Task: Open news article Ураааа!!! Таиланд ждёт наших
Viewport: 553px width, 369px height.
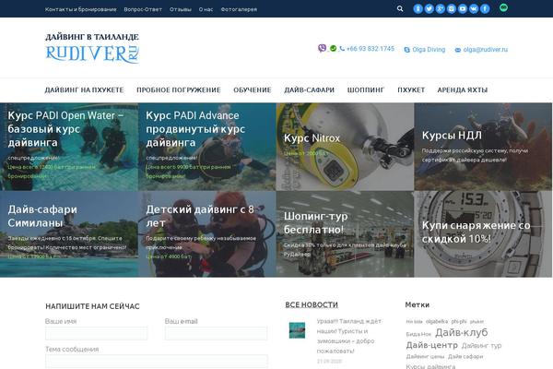Action: coord(348,336)
